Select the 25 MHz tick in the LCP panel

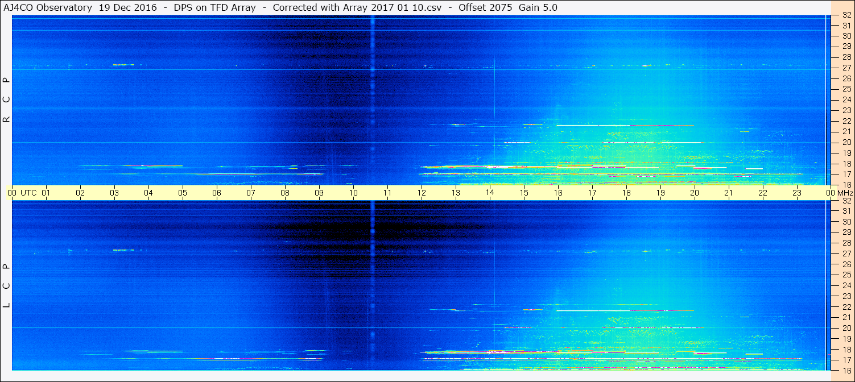(846, 275)
